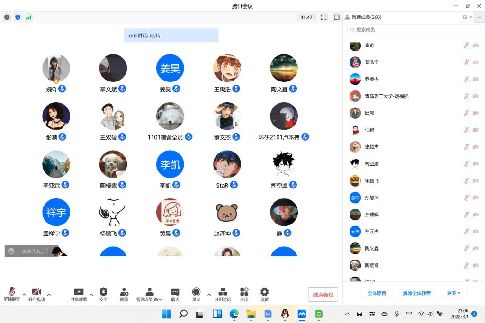Open the Invite (邀请) icon
This screenshot has width=485, height=323.
pyautogui.click(x=124, y=292)
